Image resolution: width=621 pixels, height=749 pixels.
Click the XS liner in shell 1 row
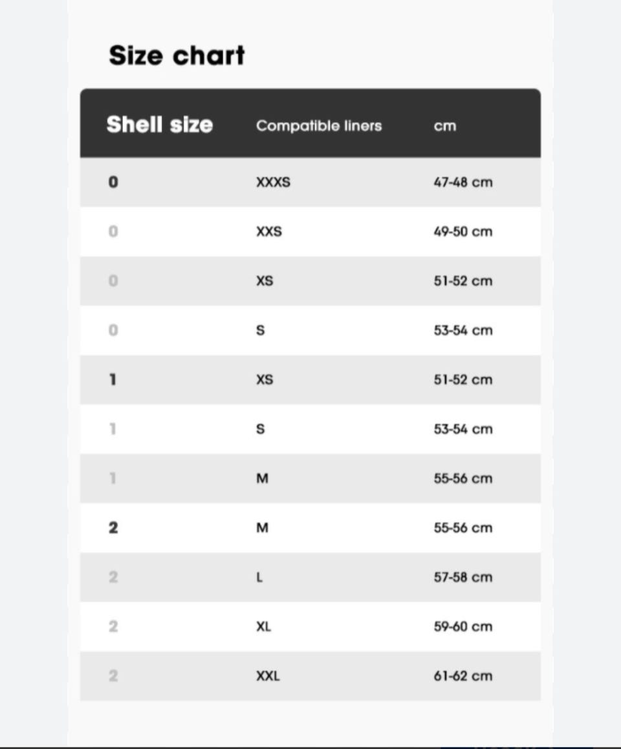coord(265,380)
